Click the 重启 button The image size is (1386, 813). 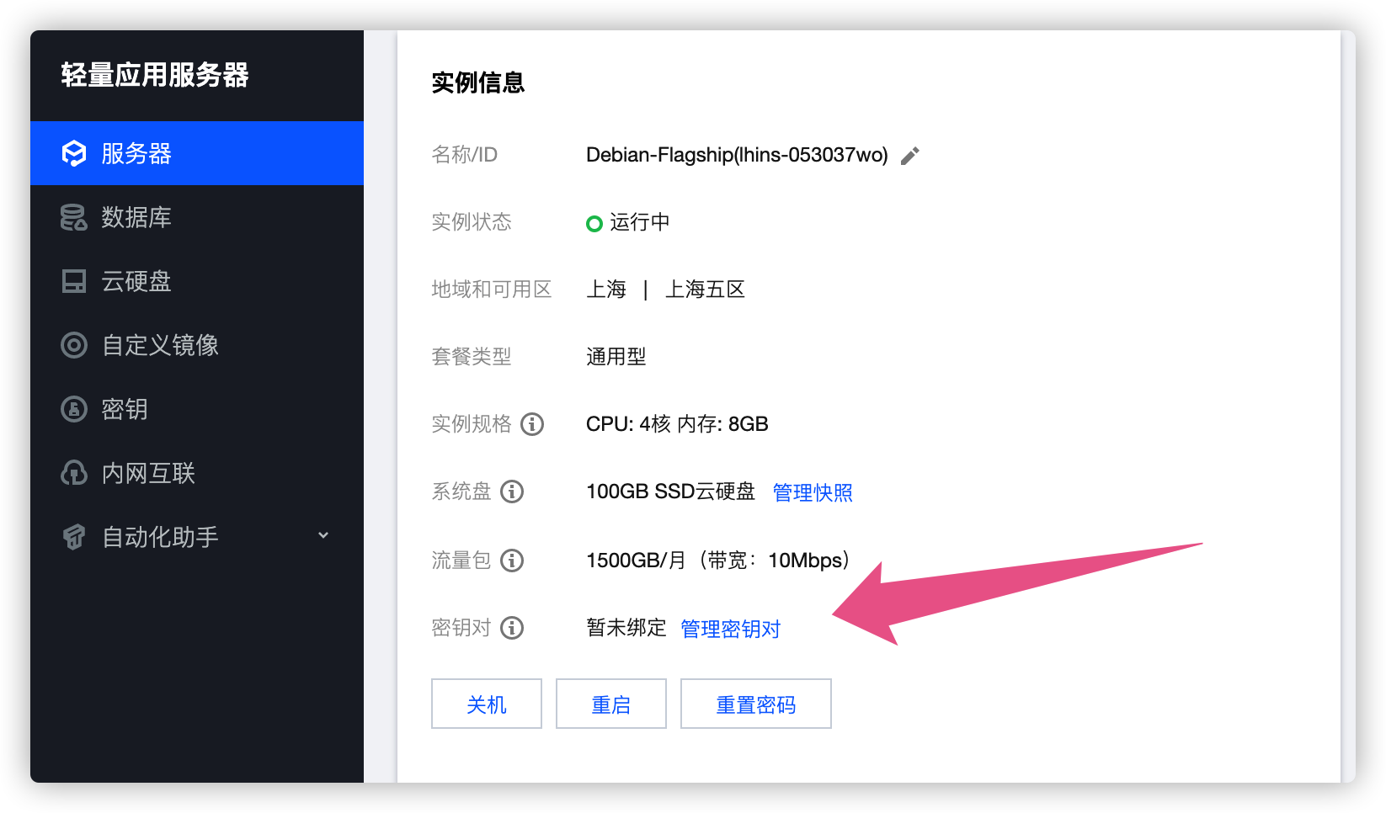pos(611,704)
